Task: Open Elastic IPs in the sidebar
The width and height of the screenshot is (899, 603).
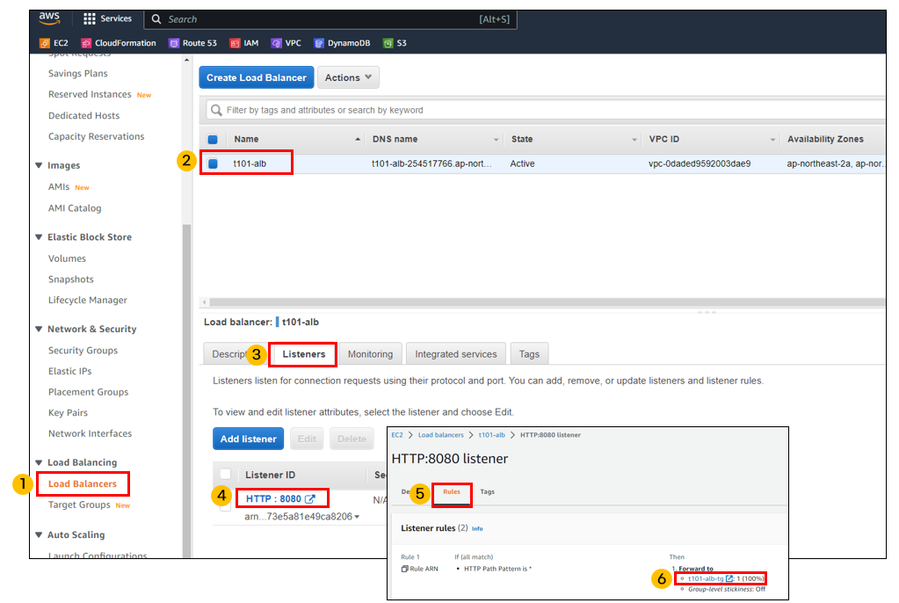Action: pos(70,371)
